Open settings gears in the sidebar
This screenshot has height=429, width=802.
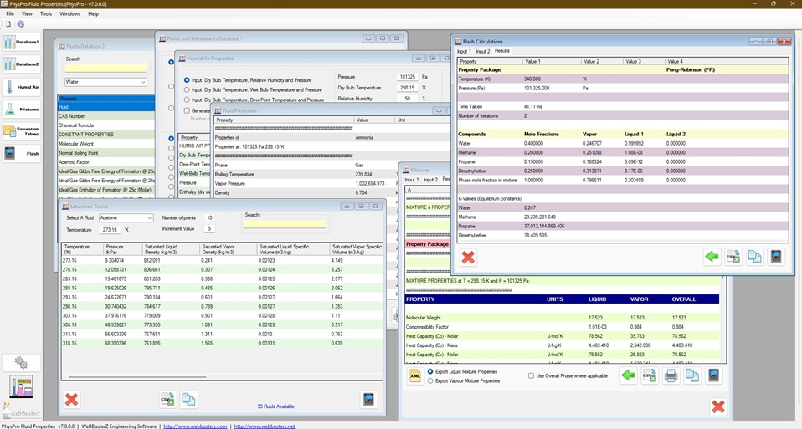(21, 363)
